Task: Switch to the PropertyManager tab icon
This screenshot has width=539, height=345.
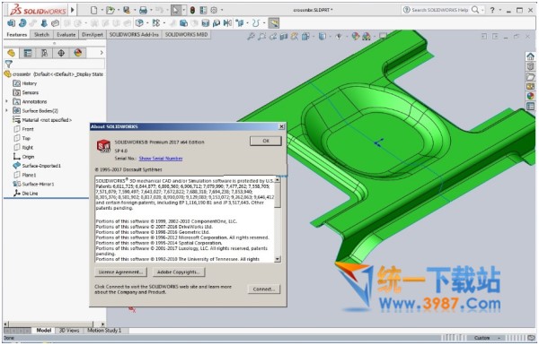Action: (28, 53)
